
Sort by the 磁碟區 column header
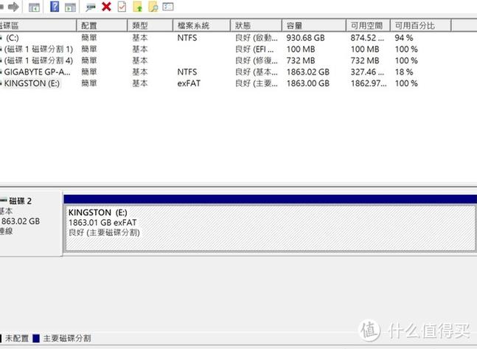[x=38, y=26]
